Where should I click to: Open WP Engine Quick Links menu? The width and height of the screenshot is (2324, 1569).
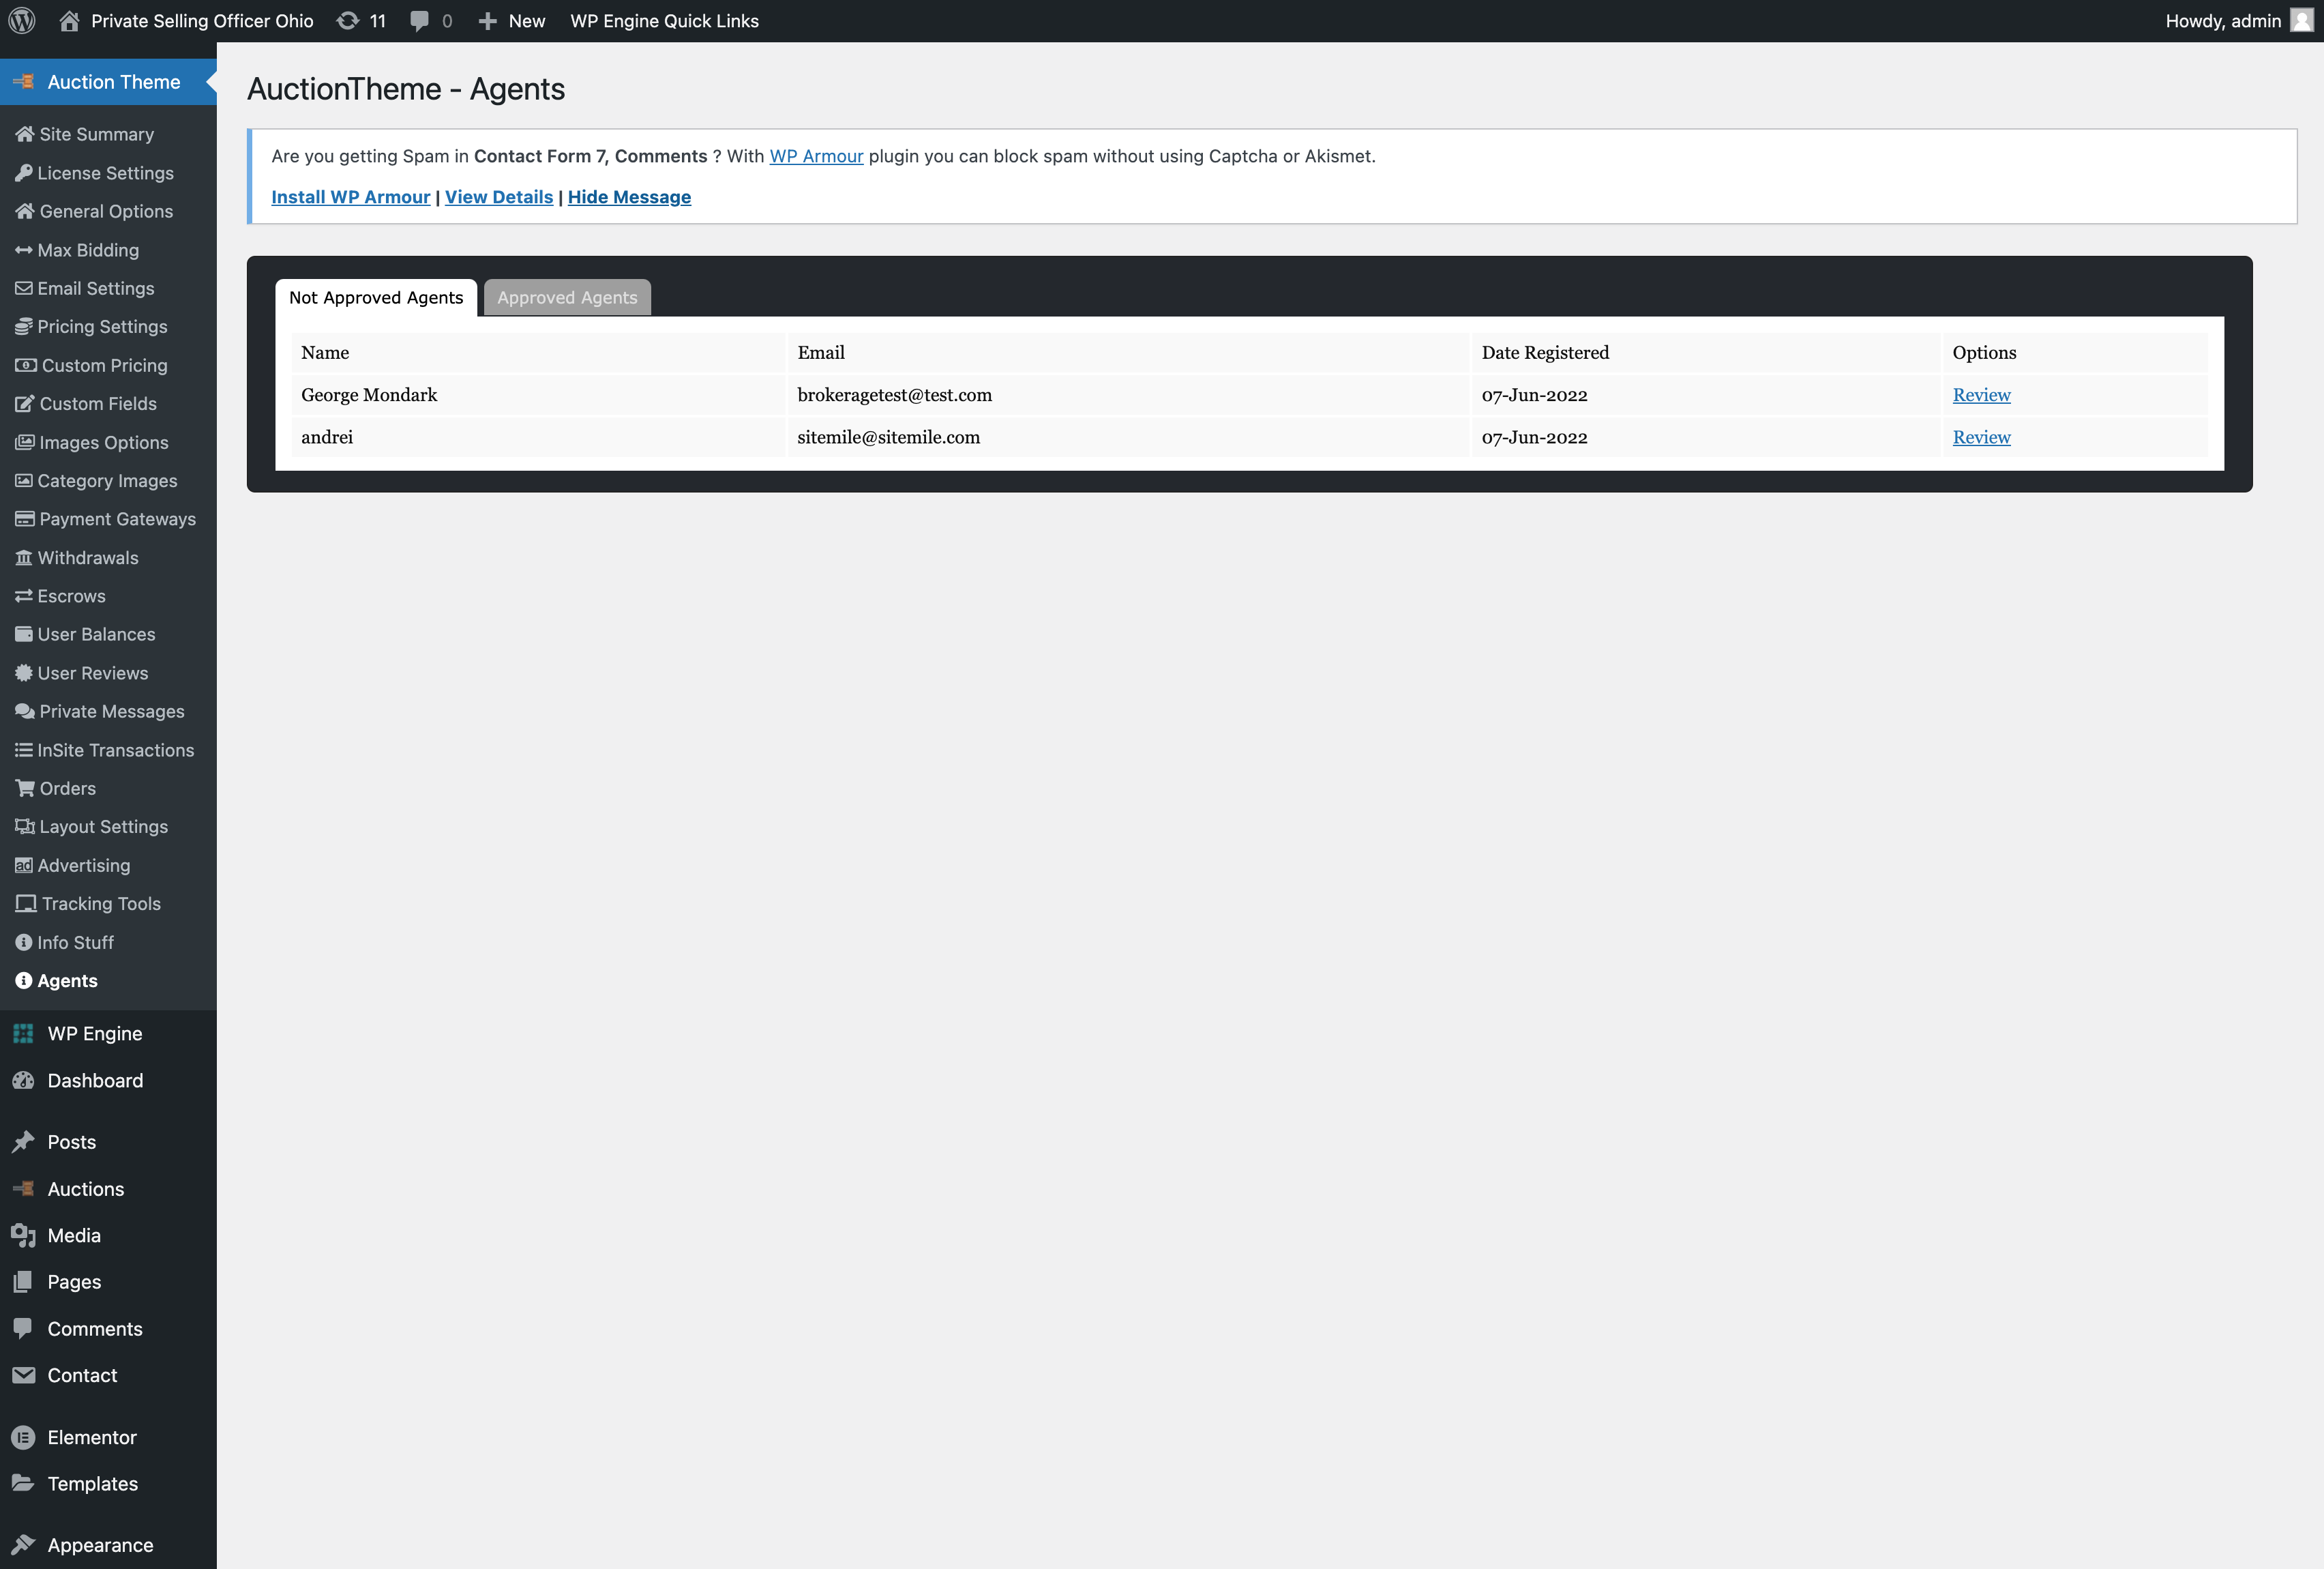[664, 21]
